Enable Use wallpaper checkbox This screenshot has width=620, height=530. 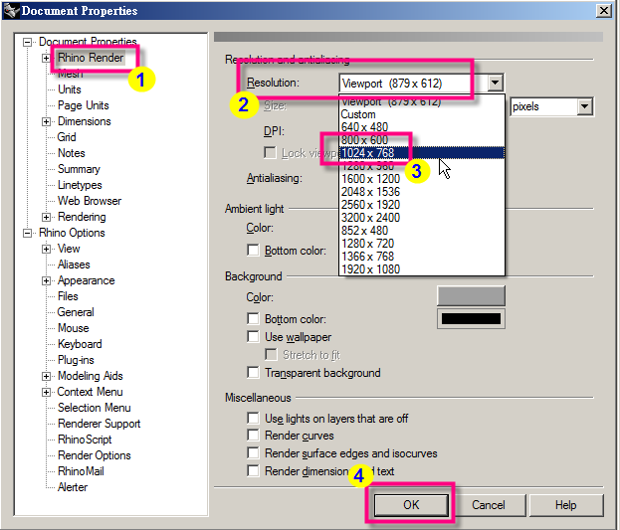(253, 337)
